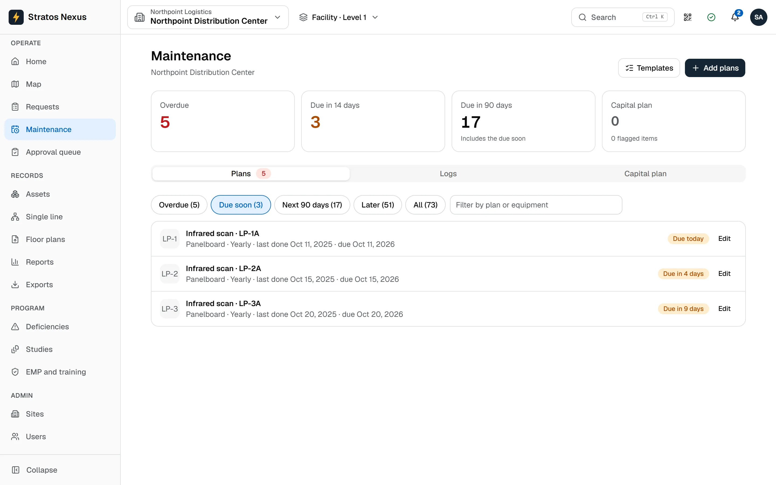
Task: Click the Infrared scan · LP-1A title
Action: pyautogui.click(x=223, y=234)
